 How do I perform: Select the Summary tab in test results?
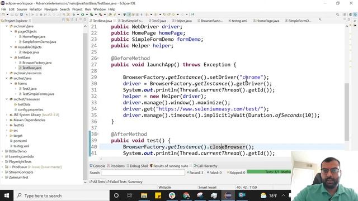pos(135,181)
